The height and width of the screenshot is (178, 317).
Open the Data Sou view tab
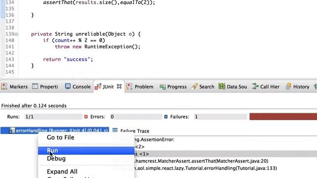[233, 87]
